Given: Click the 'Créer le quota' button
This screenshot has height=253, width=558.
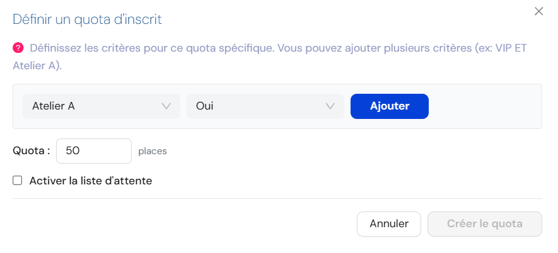Looking at the screenshot, I should [x=484, y=223].
